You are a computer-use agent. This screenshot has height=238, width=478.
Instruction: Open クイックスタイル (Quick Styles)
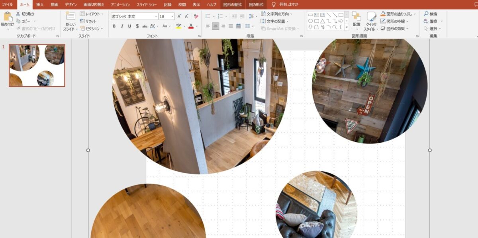tap(371, 21)
